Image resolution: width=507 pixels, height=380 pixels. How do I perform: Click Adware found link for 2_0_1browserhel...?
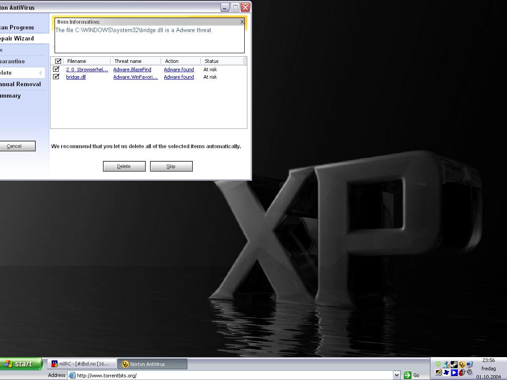click(x=179, y=69)
